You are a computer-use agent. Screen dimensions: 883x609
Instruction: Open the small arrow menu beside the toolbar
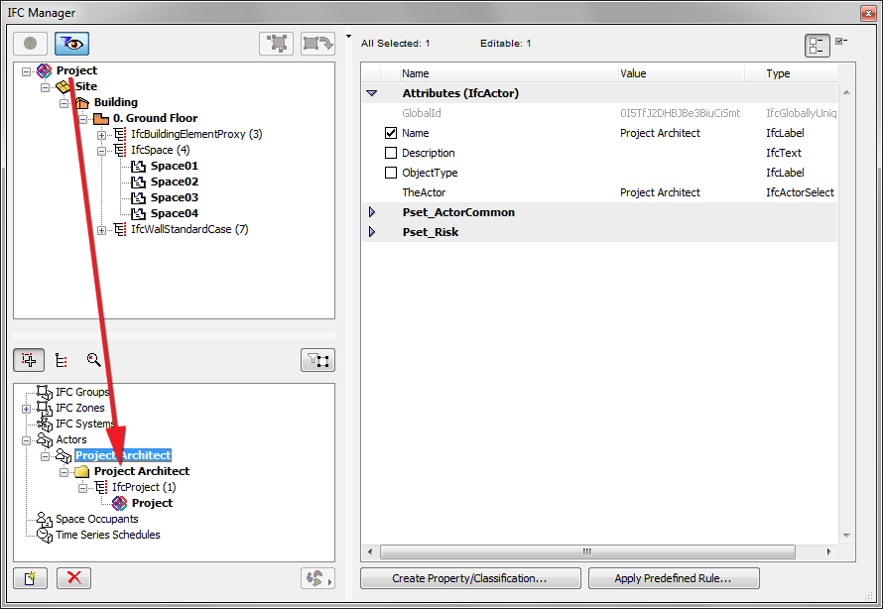tap(348, 37)
